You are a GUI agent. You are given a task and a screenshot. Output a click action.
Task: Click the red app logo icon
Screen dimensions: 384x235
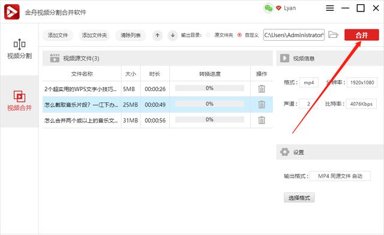(x=12, y=12)
